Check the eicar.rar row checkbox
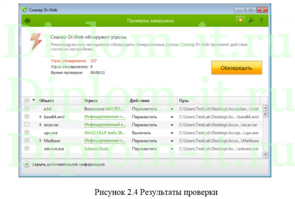 click(x=27, y=125)
